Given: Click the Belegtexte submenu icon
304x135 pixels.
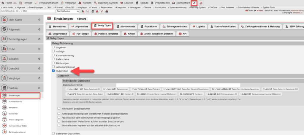Looking at the screenshot, I should pyautogui.click(x=4, y=107).
